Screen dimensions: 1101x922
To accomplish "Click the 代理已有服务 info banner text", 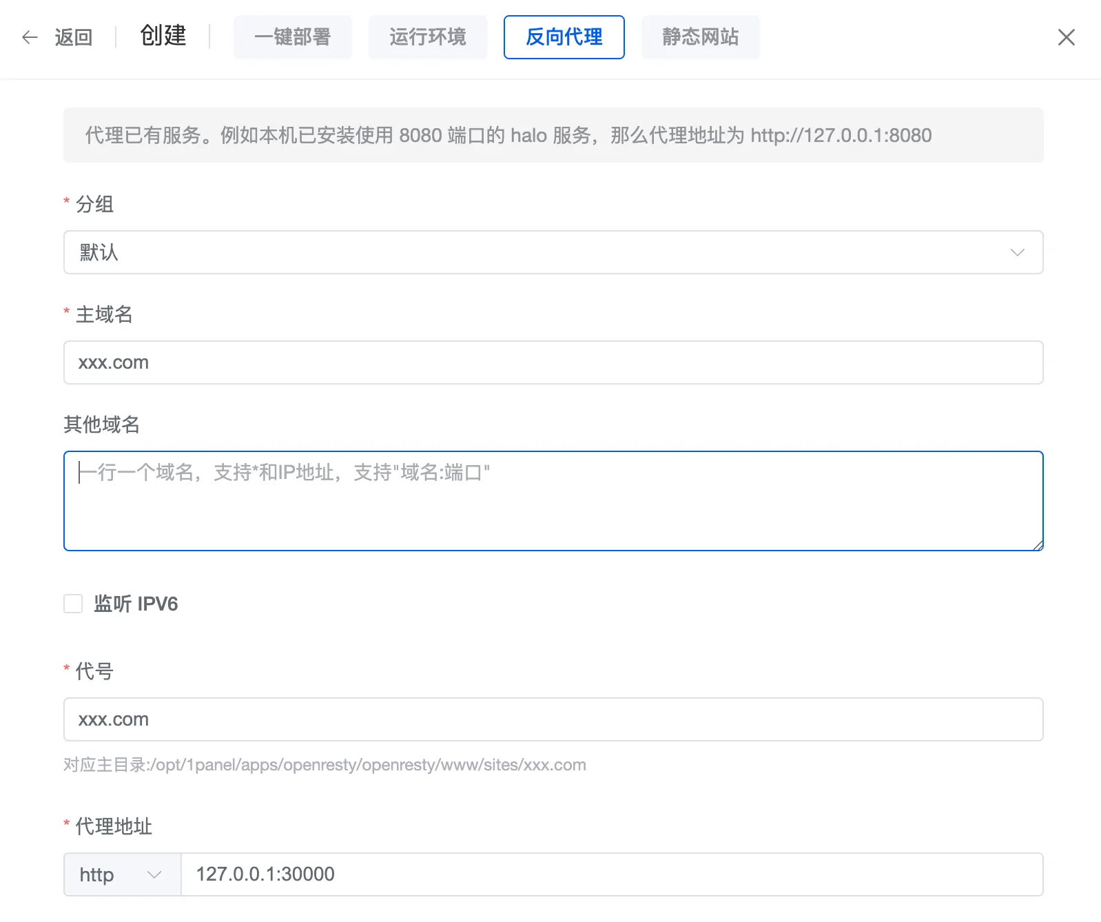I will [508, 135].
